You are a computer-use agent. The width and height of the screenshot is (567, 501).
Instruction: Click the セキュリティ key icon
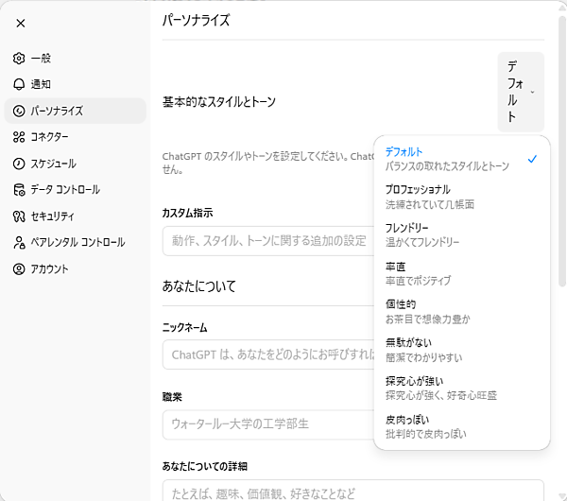click(19, 216)
